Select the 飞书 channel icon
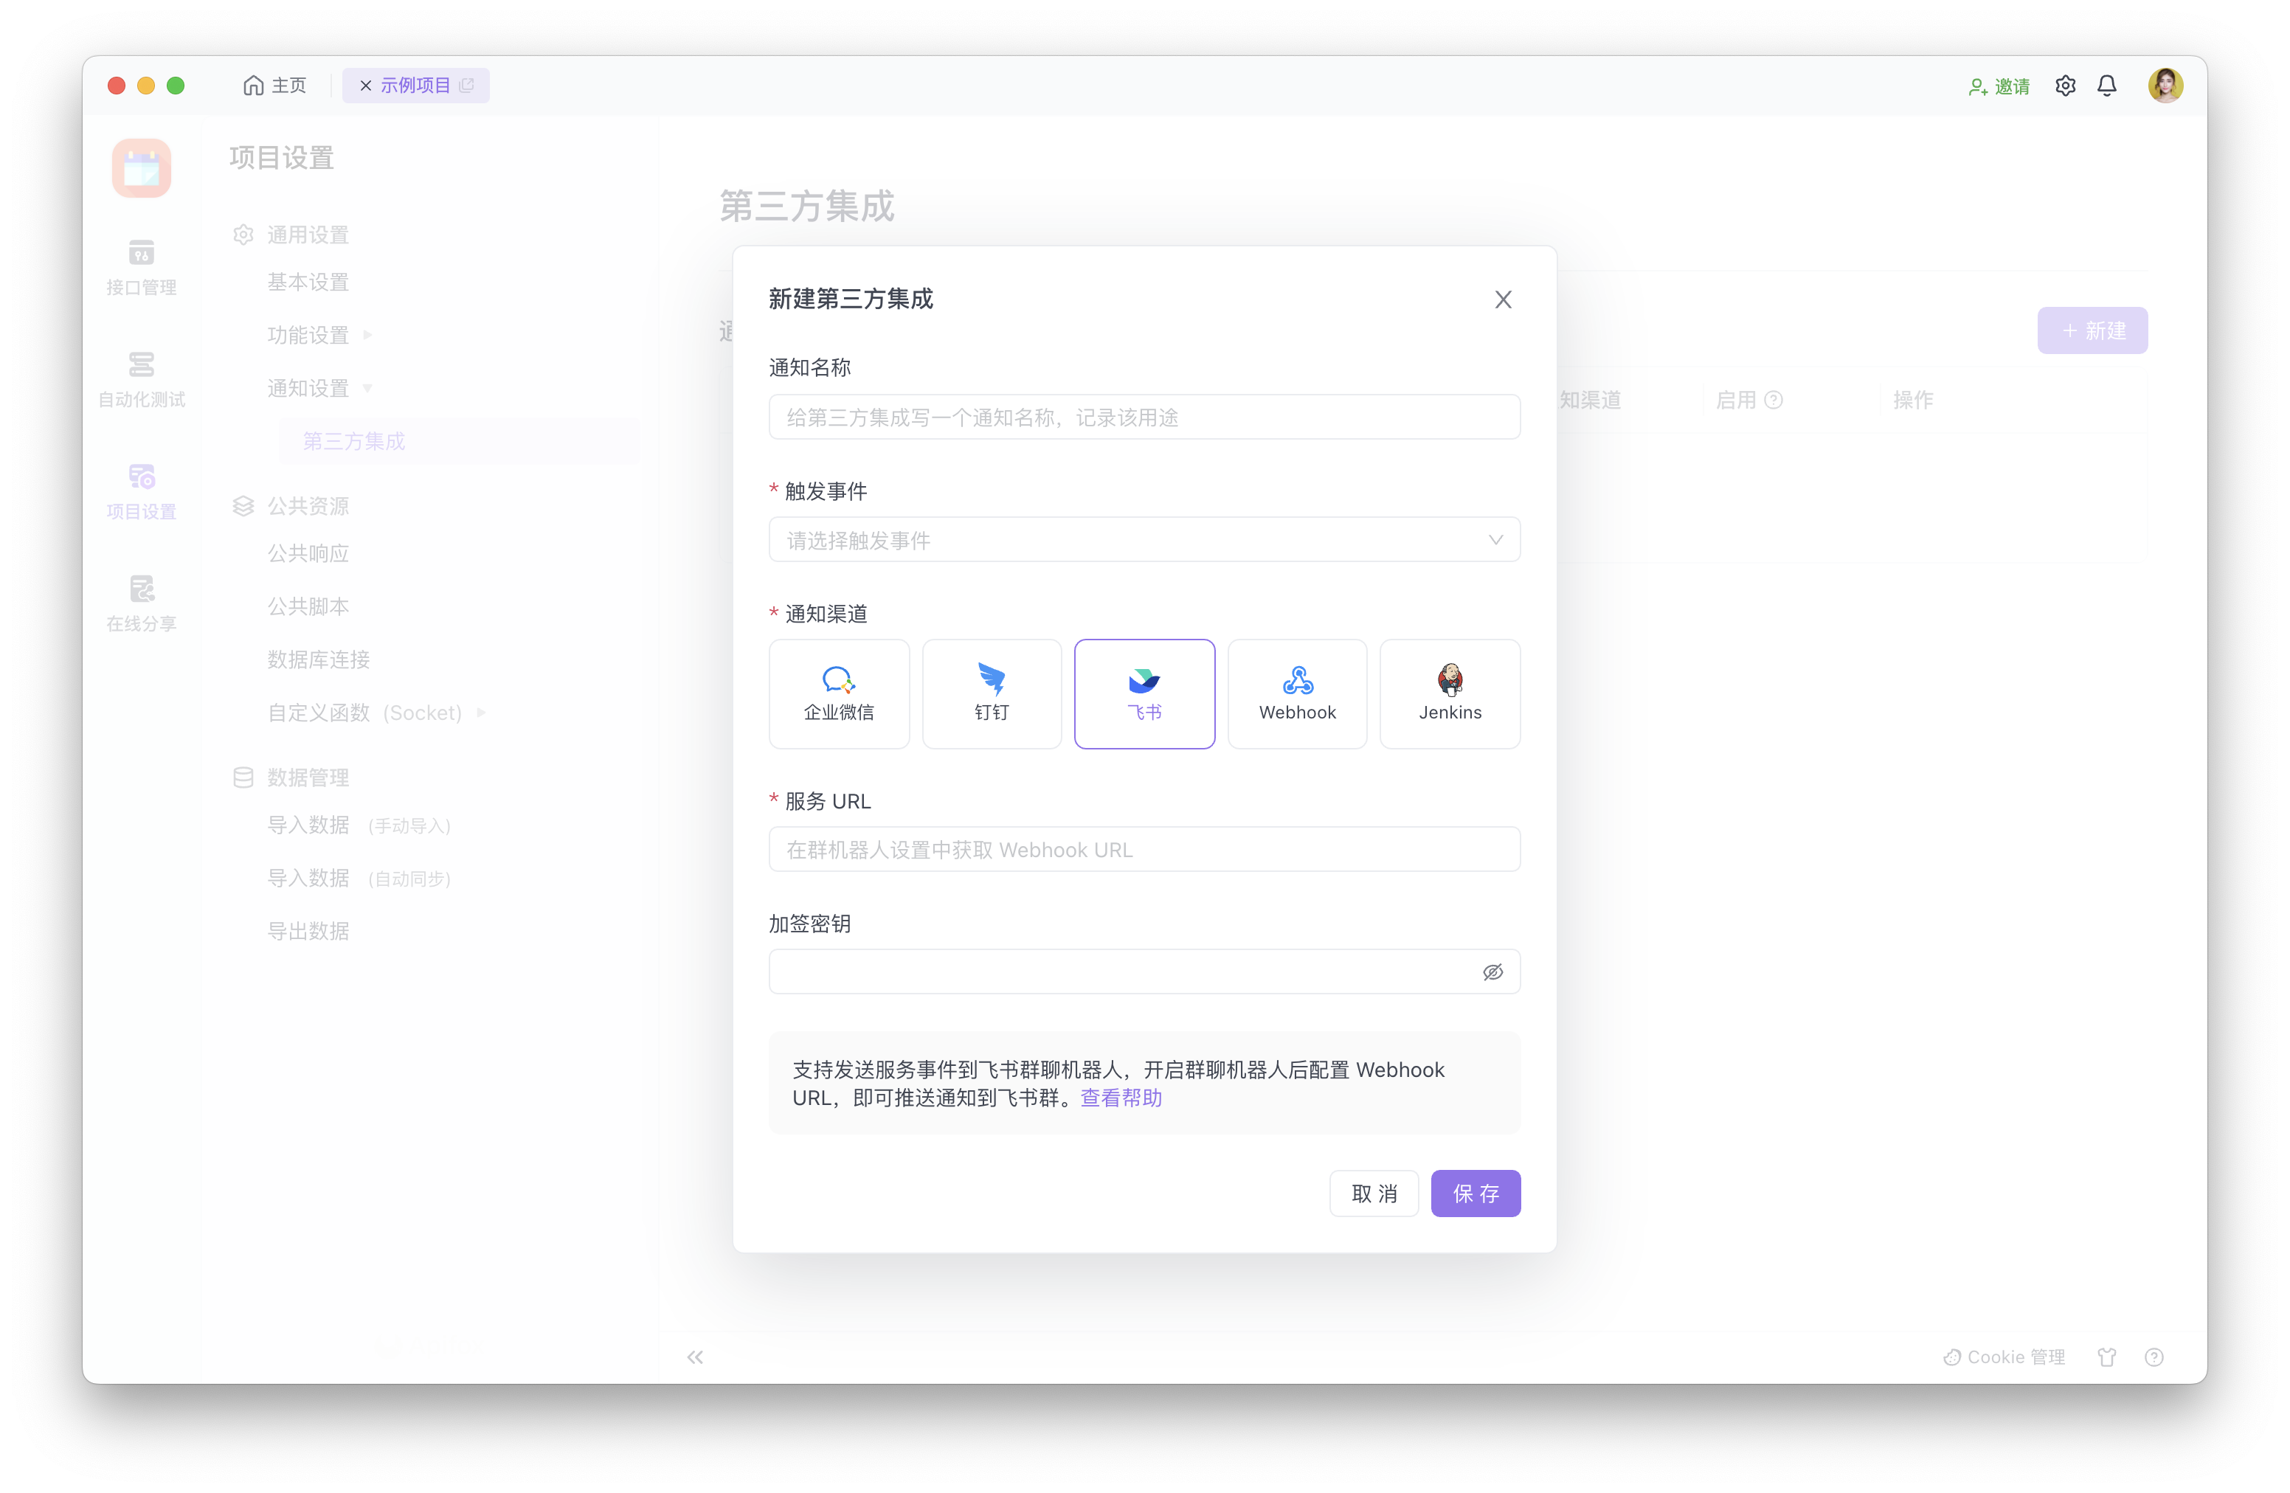 pyautogui.click(x=1144, y=682)
